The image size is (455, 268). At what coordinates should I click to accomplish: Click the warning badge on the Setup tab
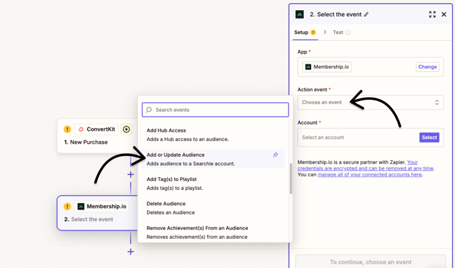[313, 32]
